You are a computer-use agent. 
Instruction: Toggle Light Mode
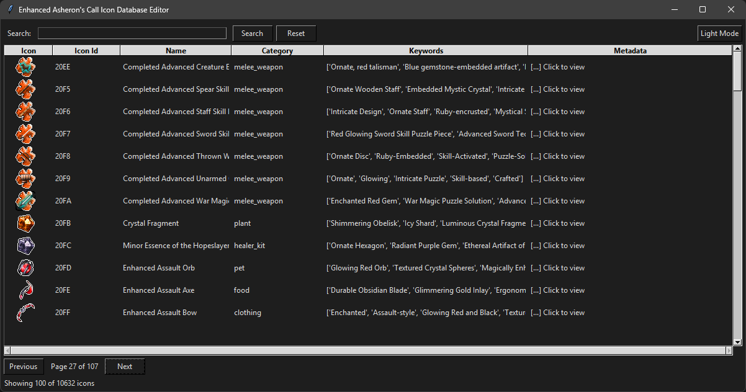tap(719, 33)
